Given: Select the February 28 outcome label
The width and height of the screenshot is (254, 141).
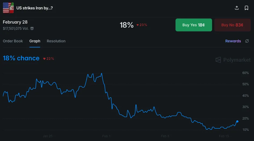Looking at the screenshot, I should pos(15,22).
